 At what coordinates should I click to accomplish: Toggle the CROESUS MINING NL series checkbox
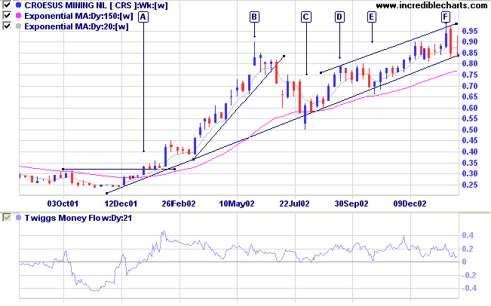coord(6,5)
